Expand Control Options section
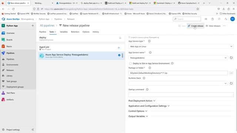Viewport: 237px width, 133px height. [138, 111]
